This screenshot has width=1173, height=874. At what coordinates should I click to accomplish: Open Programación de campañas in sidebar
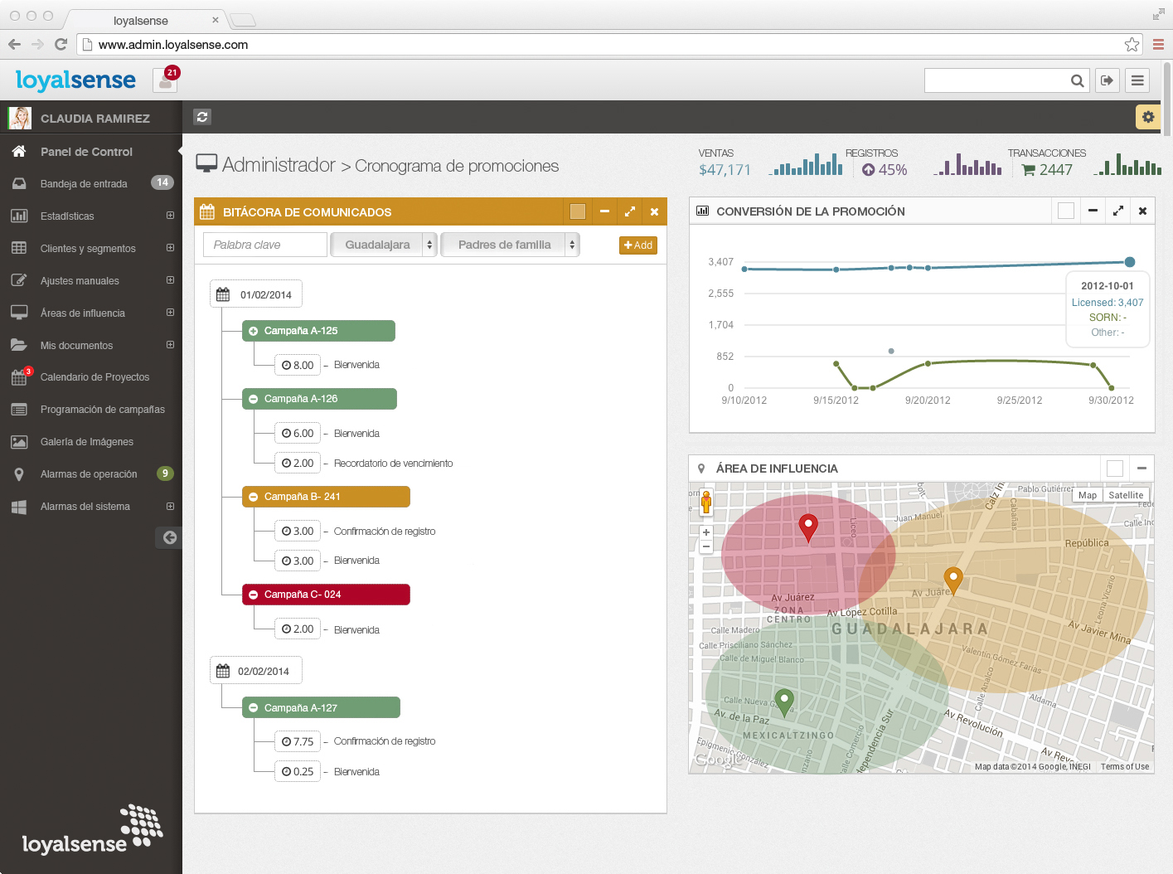[102, 410]
